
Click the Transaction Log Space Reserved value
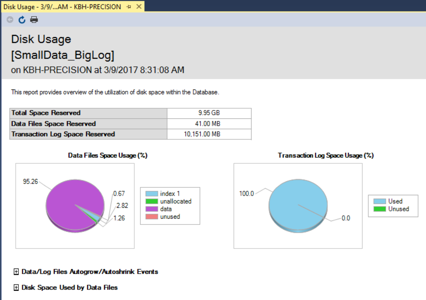click(x=209, y=134)
